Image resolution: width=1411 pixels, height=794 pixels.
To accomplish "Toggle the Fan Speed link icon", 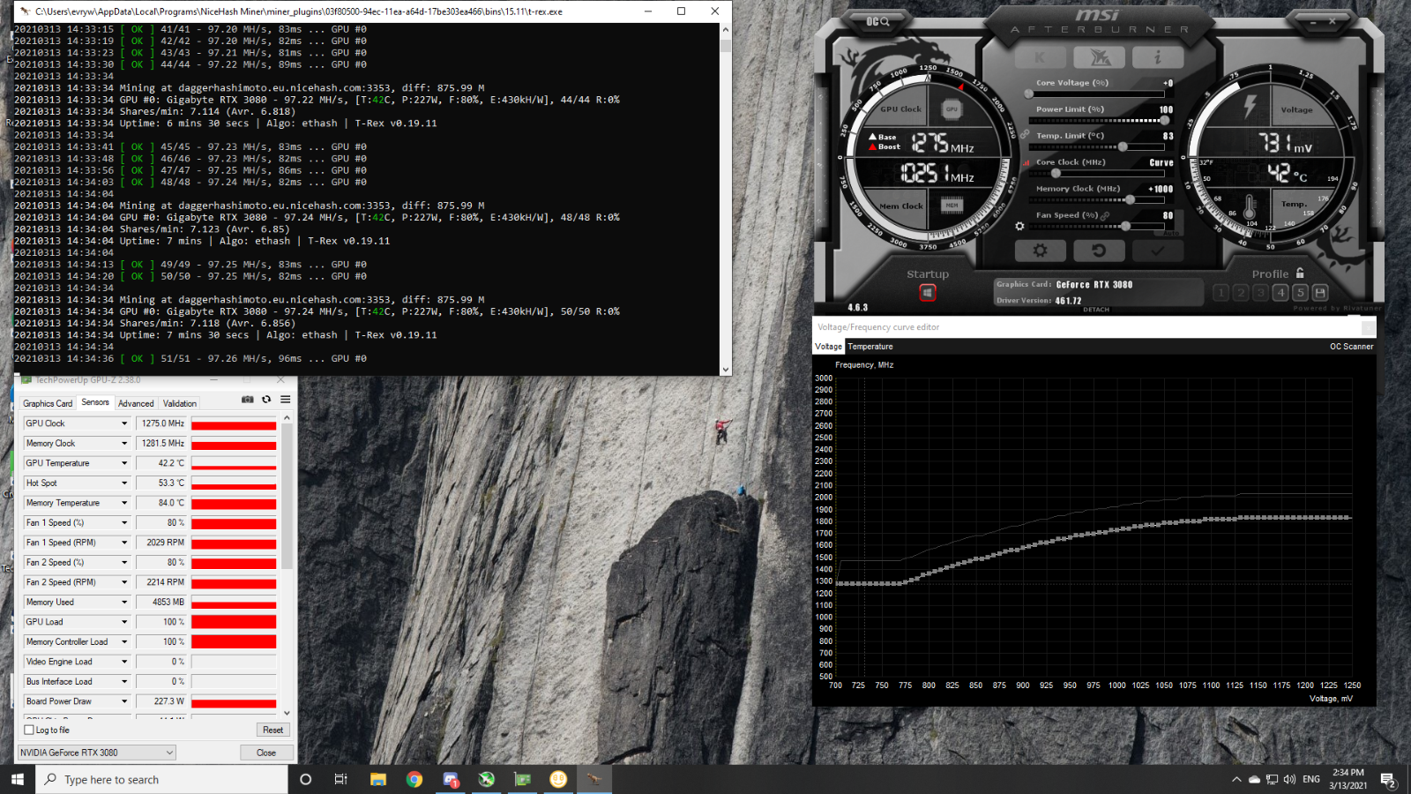I will [x=1105, y=216].
